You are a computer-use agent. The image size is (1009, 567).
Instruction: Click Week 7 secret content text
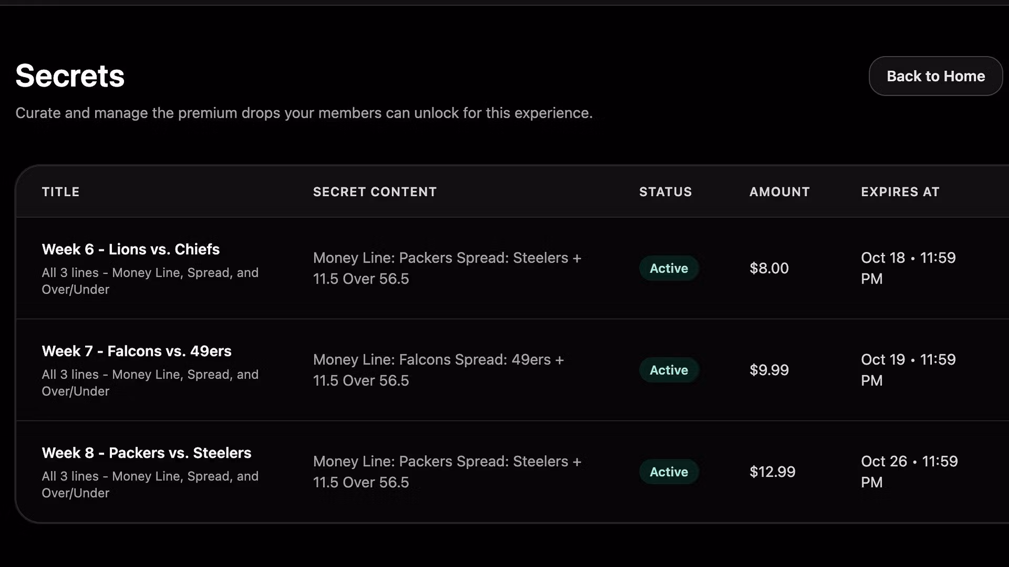[x=438, y=370]
